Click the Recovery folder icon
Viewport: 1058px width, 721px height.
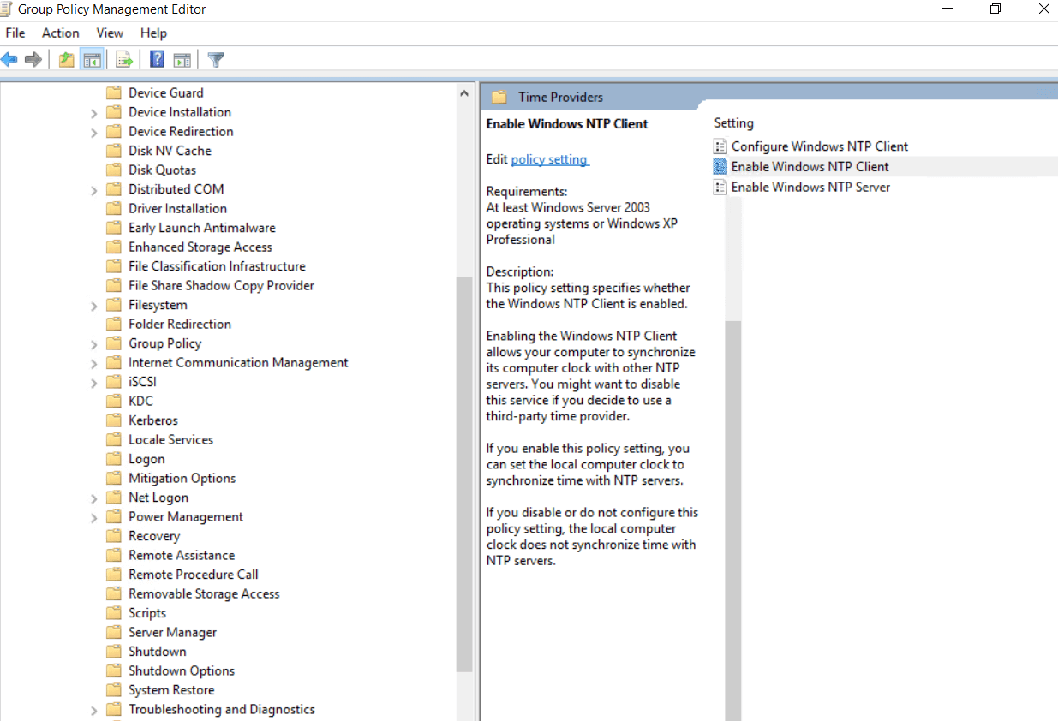(114, 536)
